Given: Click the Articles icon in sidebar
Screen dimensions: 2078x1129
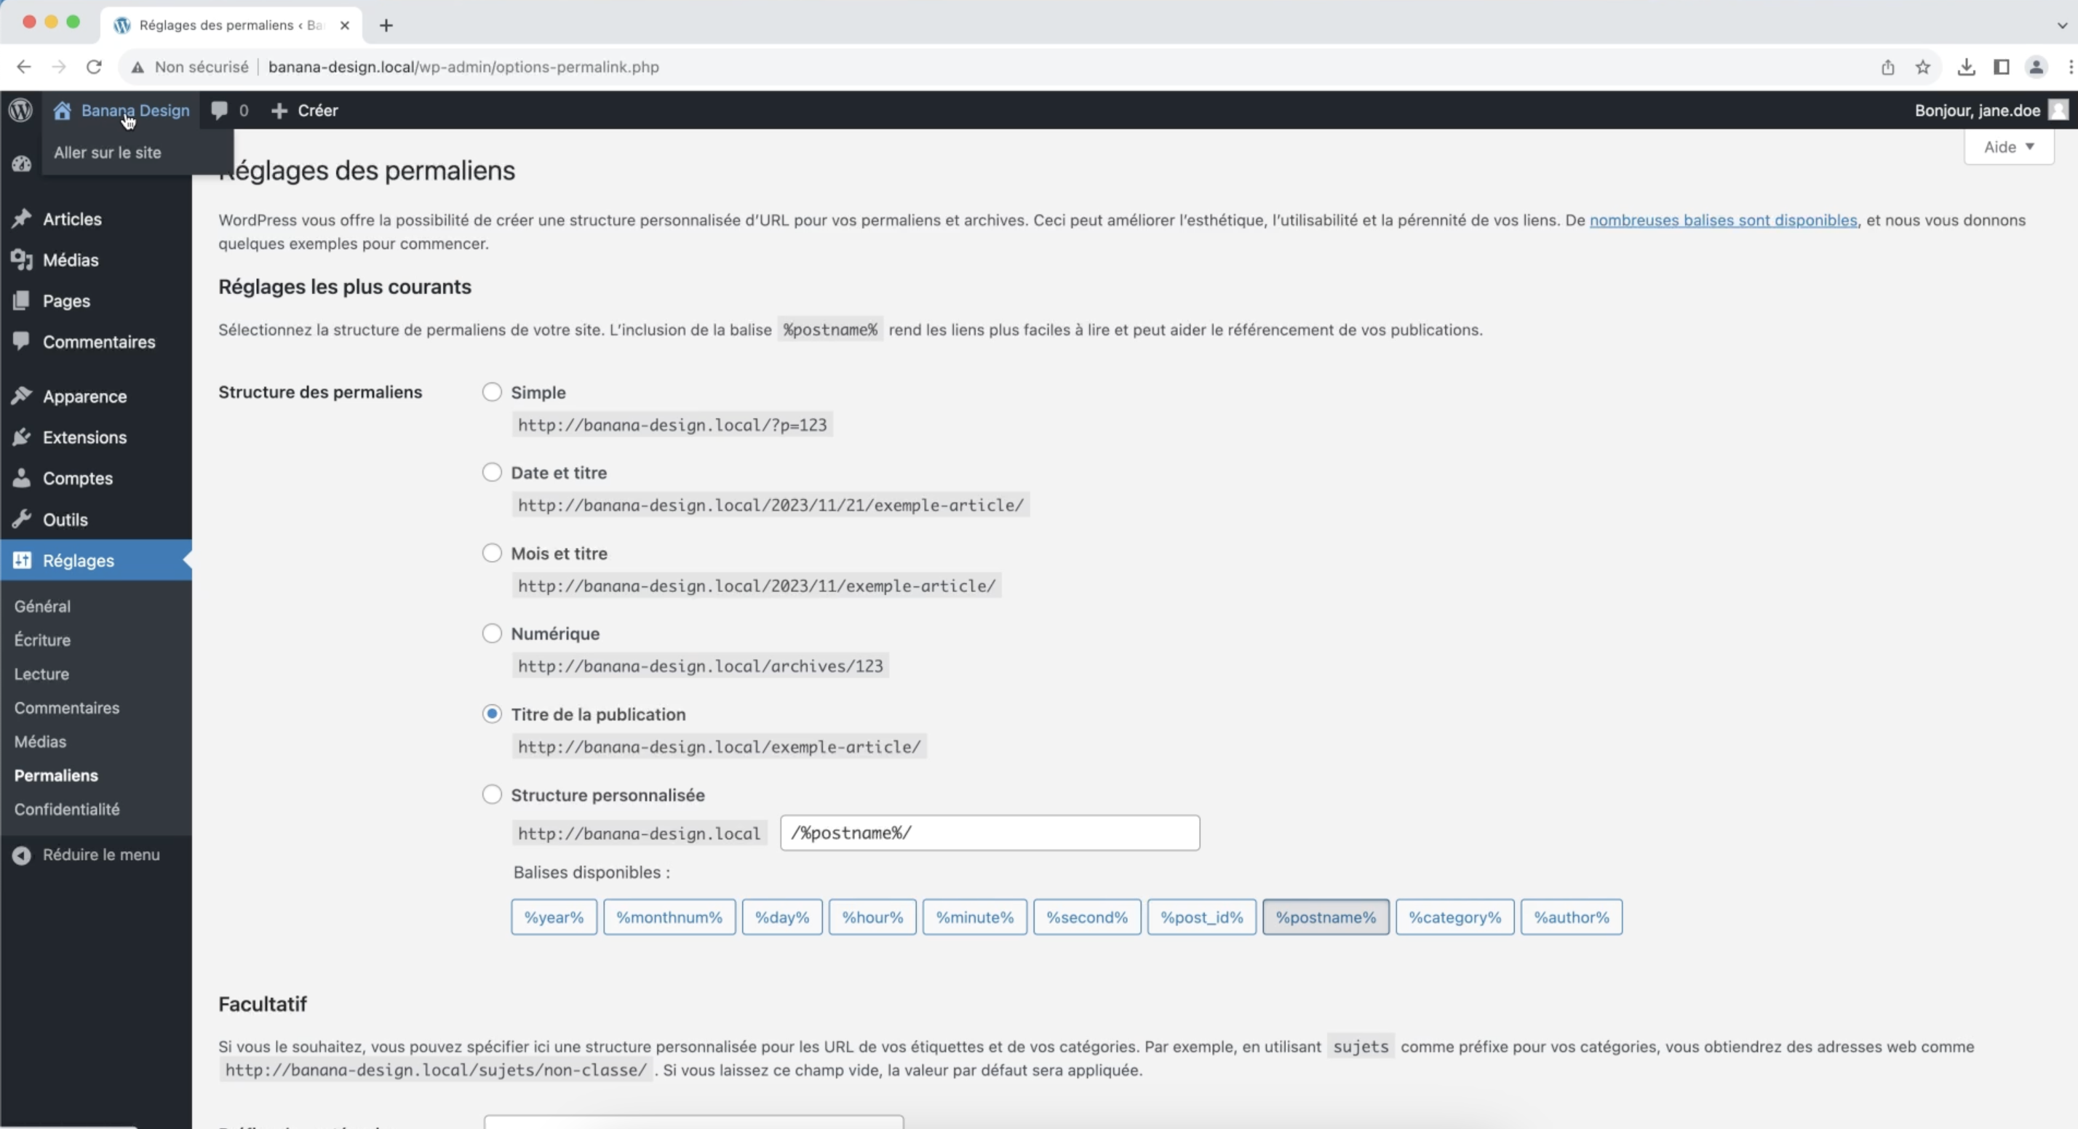Looking at the screenshot, I should 21,218.
